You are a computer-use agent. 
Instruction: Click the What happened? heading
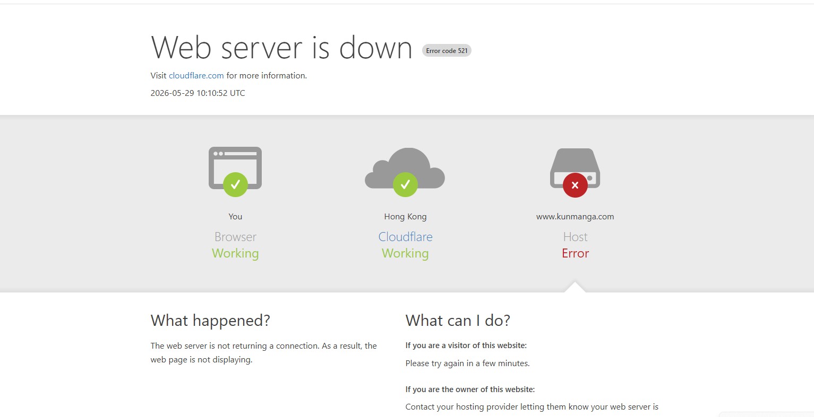[x=210, y=321]
